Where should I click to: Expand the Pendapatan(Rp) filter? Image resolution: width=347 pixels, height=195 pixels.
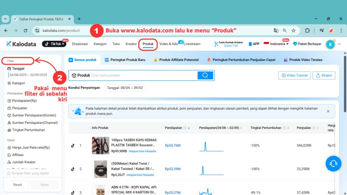(x=22, y=101)
